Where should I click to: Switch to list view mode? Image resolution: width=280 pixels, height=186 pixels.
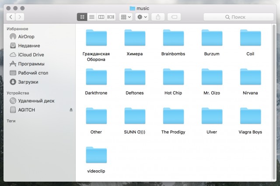tap(92, 17)
